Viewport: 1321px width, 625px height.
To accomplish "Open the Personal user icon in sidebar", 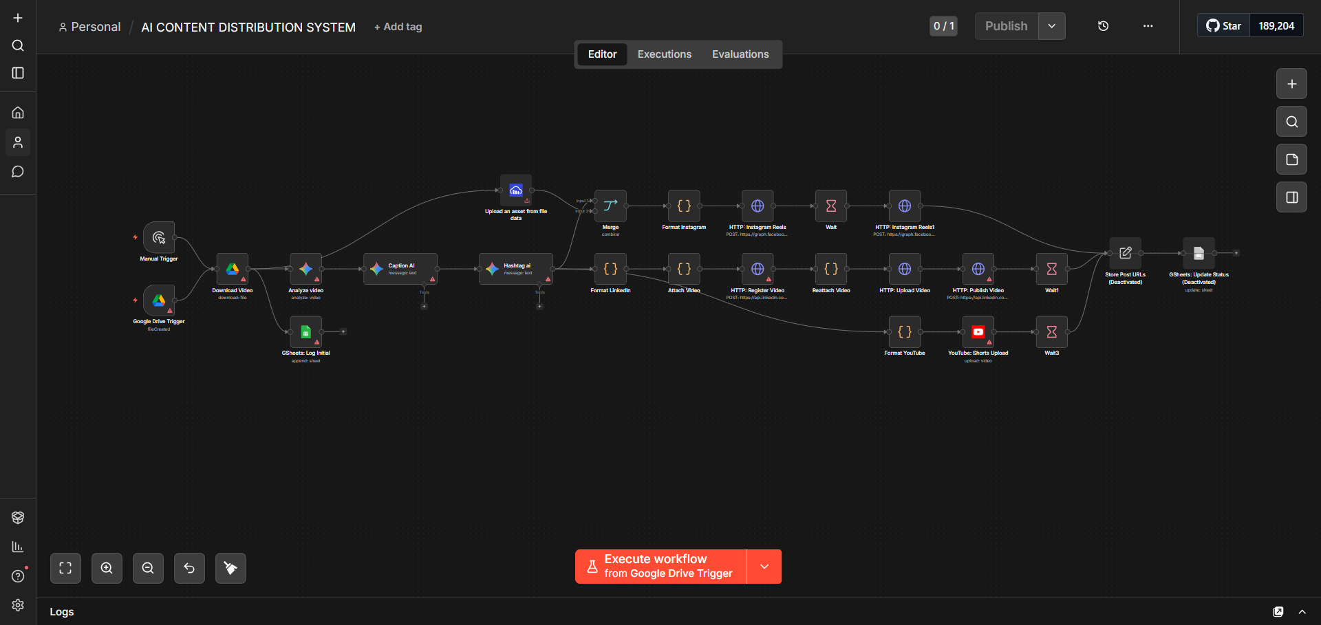I will [x=18, y=142].
